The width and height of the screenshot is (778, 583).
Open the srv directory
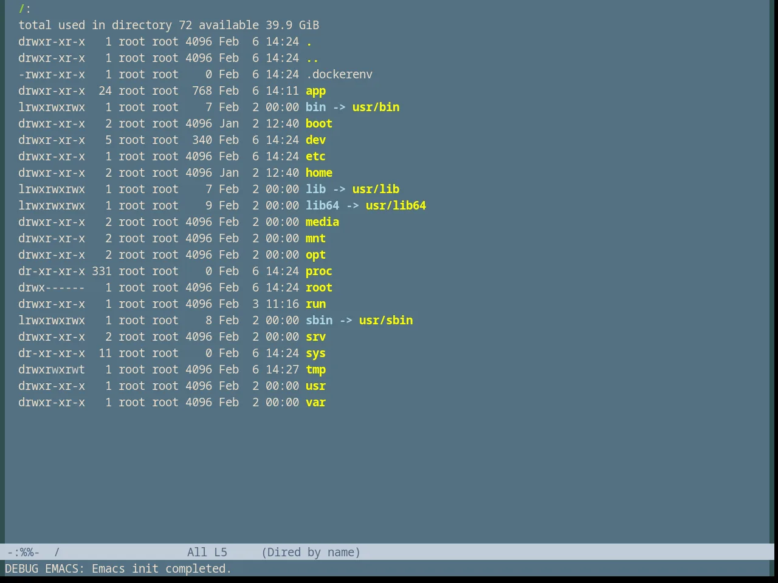point(315,337)
